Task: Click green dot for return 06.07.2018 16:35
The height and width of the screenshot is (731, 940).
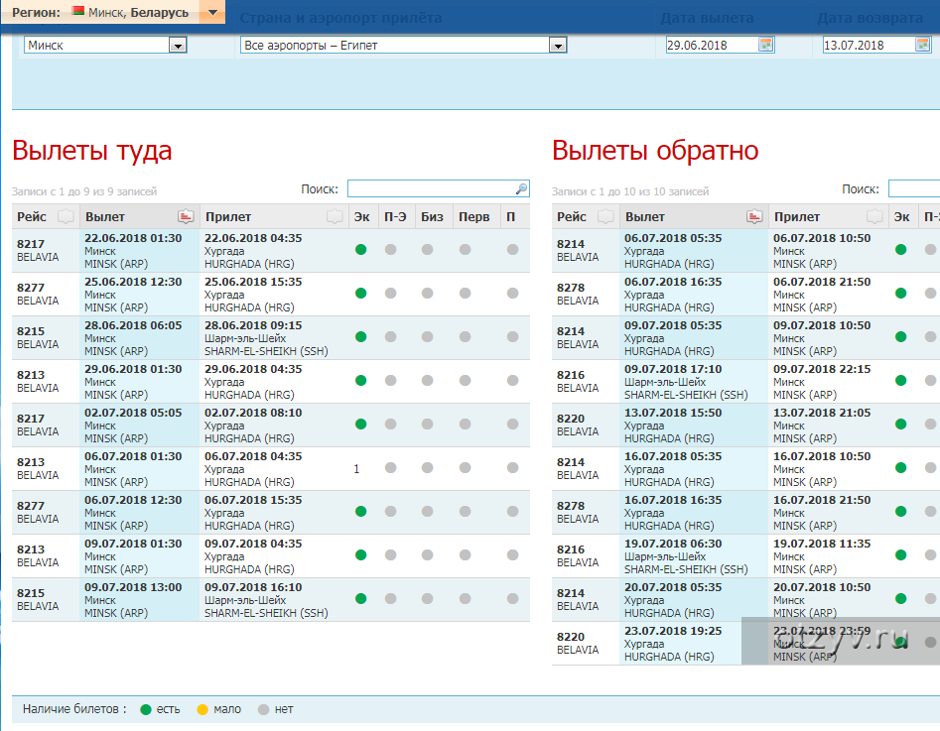Action: tap(901, 293)
